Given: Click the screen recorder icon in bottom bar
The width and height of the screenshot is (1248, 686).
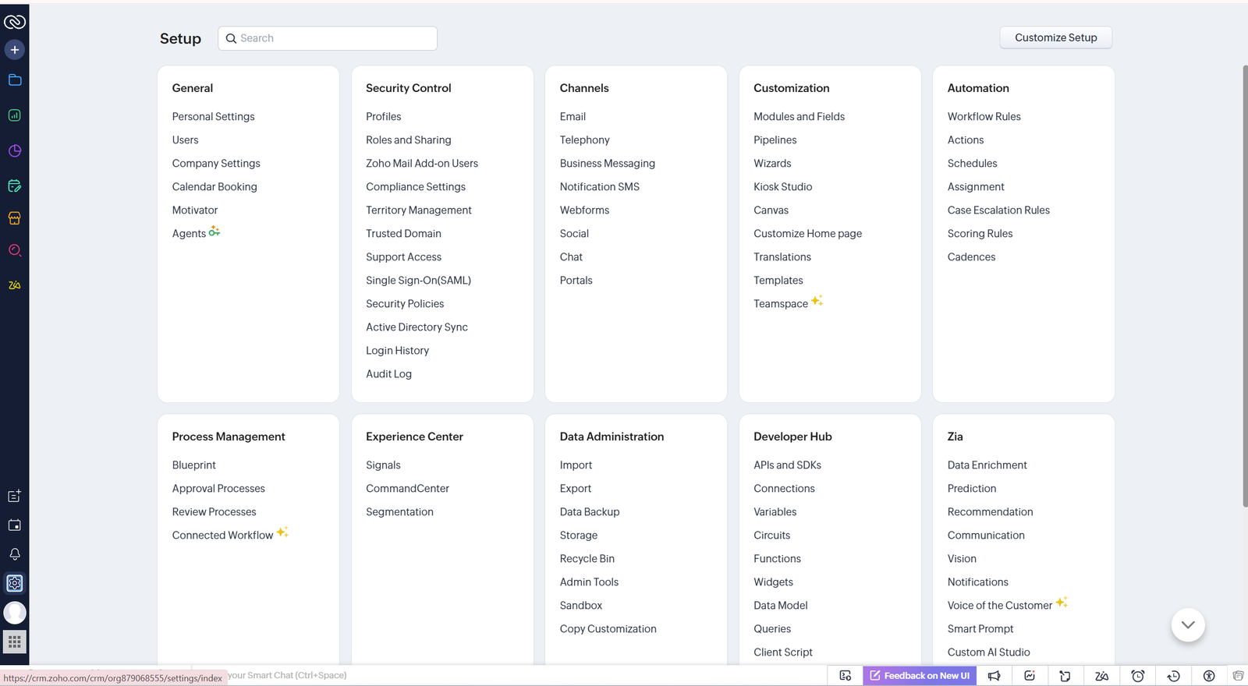Looking at the screenshot, I should (x=846, y=676).
